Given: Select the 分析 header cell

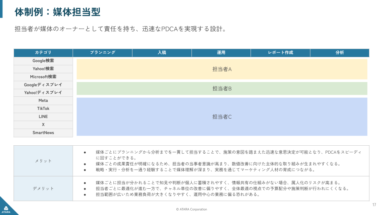Looking at the screenshot, I should pyautogui.click(x=340, y=53).
